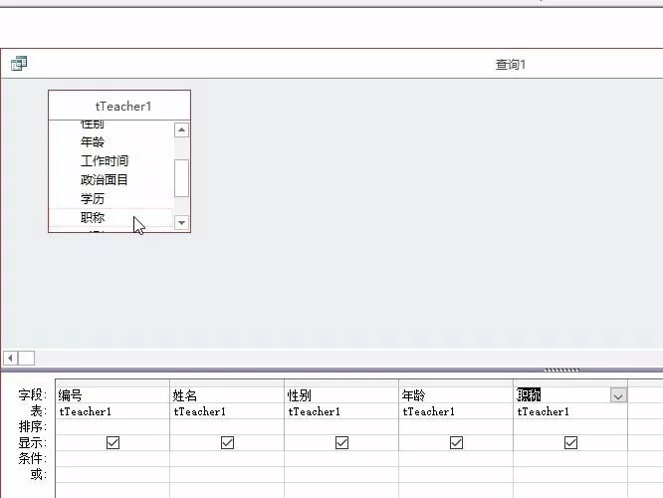Click the 显示 row label
The width and height of the screenshot is (663, 498).
click(x=32, y=442)
